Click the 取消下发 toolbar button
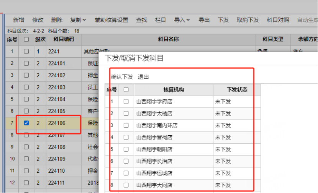Viewport: 318px width, 193px height. click(x=248, y=20)
